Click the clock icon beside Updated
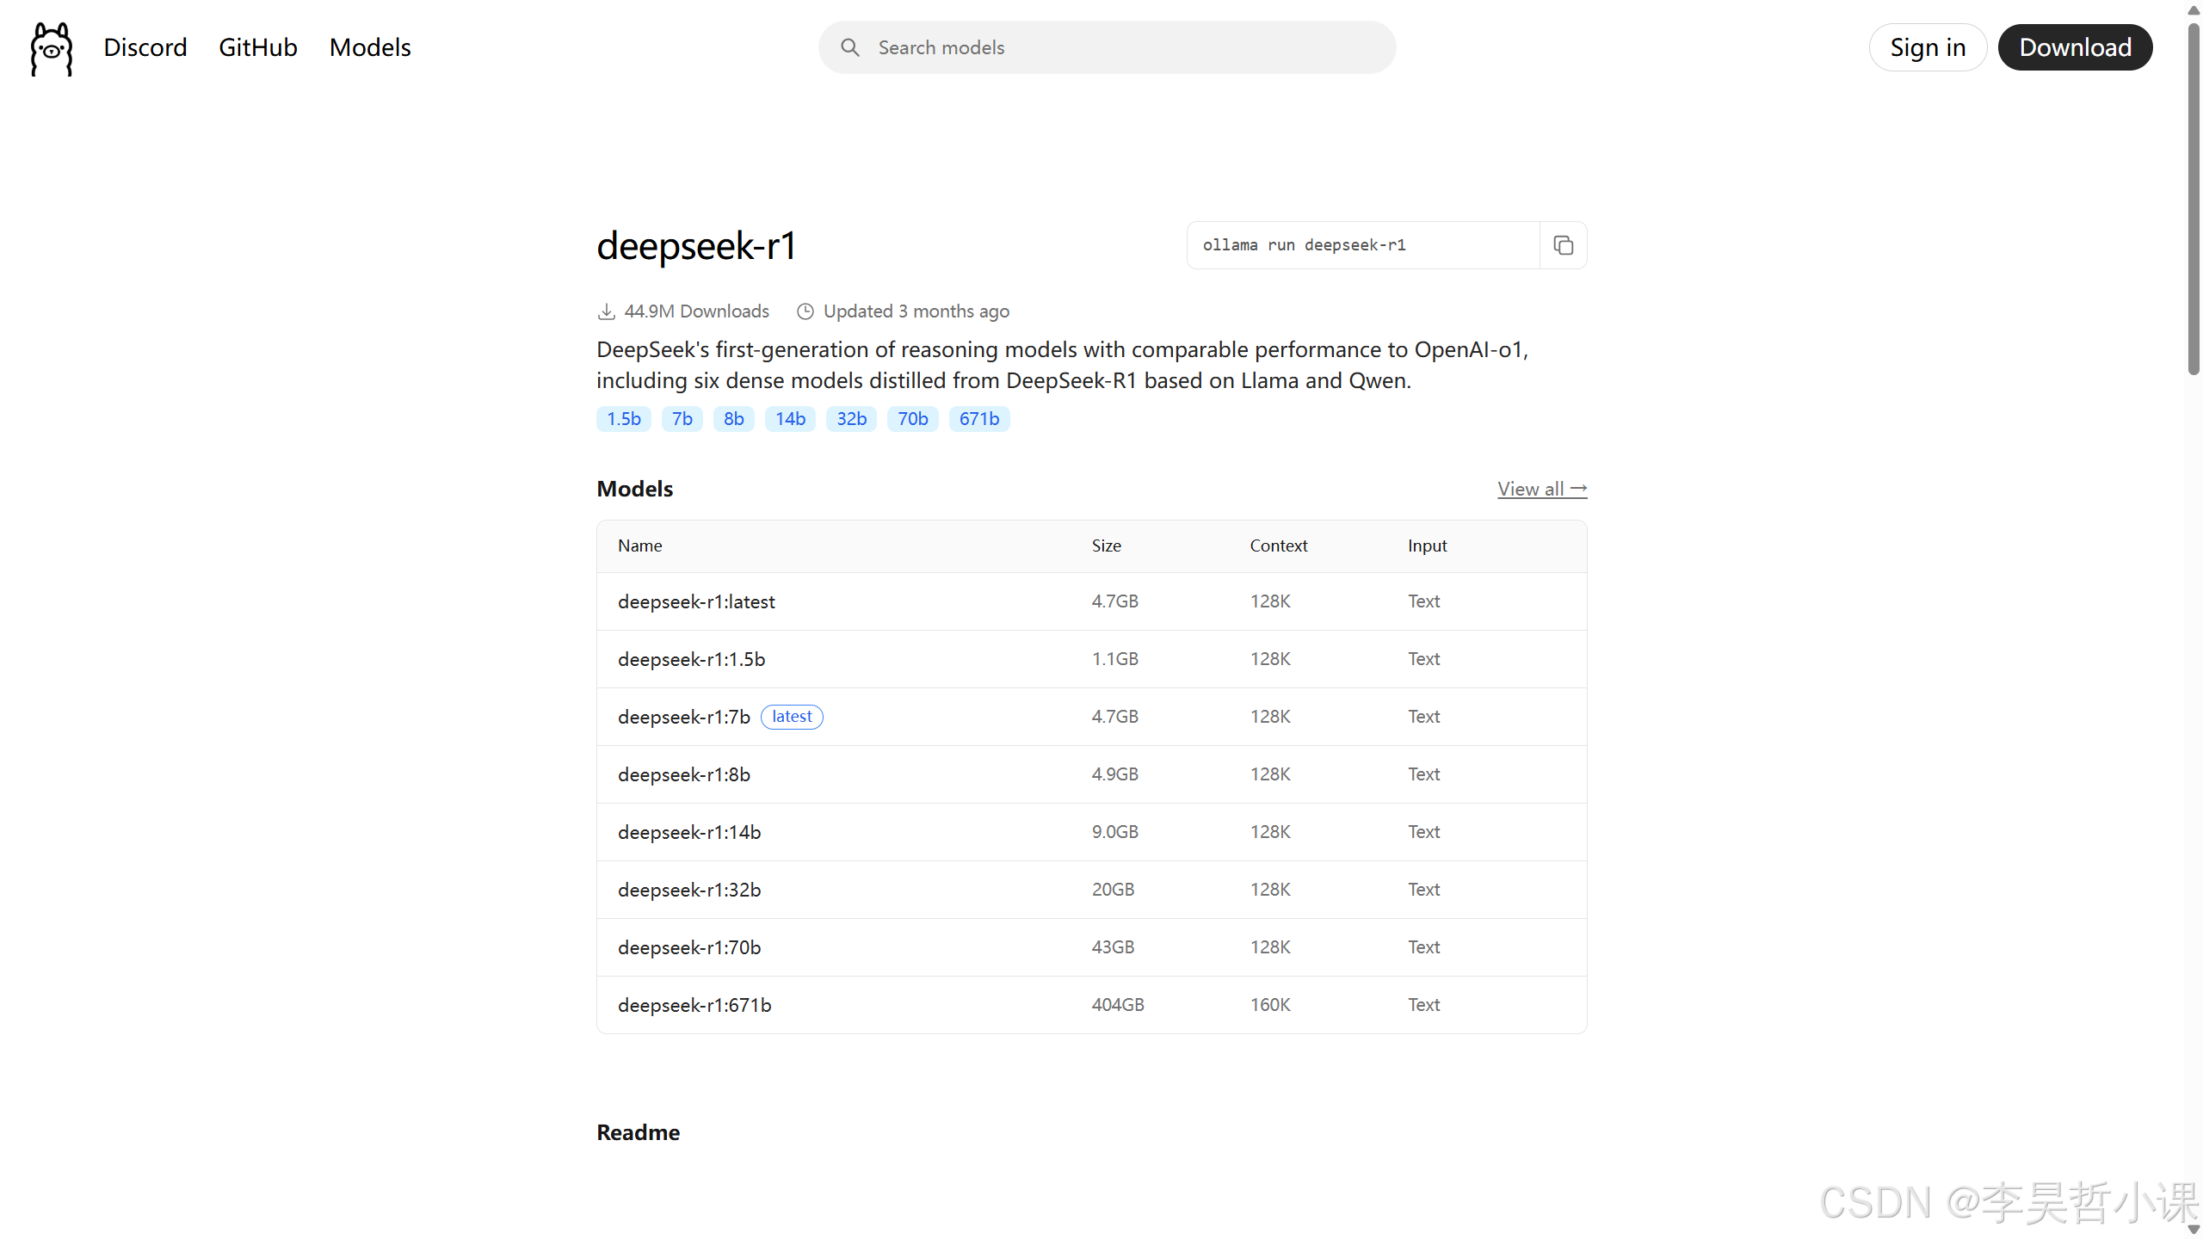 (805, 311)
